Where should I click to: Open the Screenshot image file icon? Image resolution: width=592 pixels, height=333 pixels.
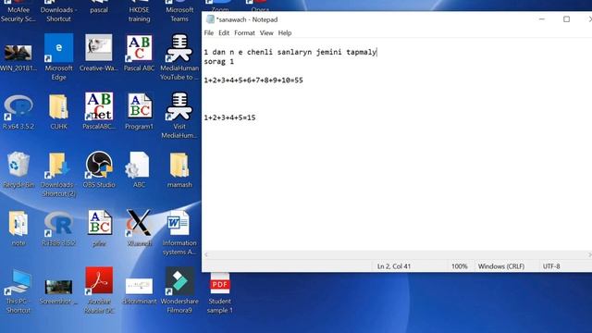click(58, 287)
